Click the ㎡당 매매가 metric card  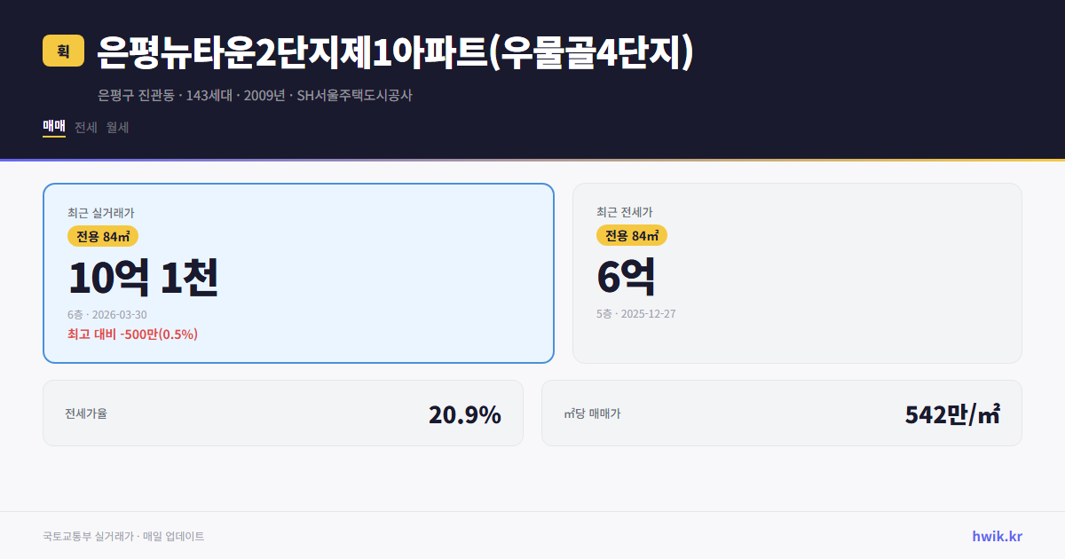pyautogui.click(x=781, y=413)
